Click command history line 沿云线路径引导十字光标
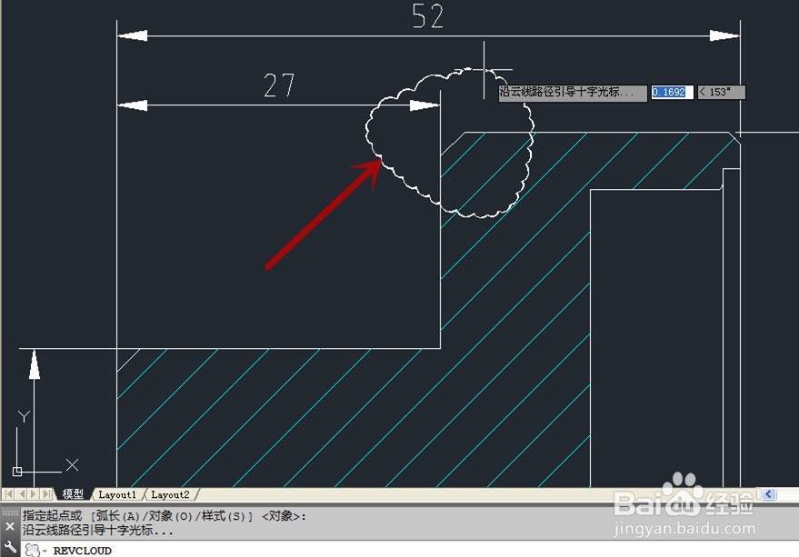Image resolution: width=799 pixels, height=557 pixels. click(97, 531)
